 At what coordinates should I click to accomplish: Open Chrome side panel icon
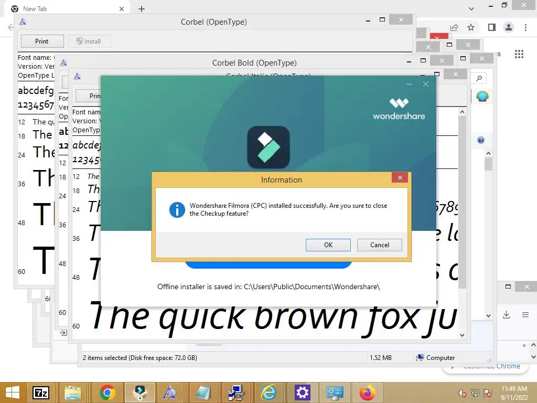[x=492, y=27]
